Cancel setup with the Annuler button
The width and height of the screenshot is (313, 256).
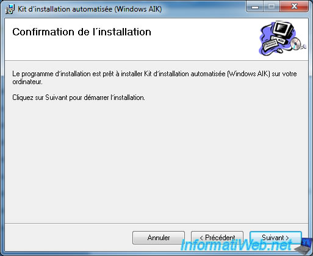tap(159, 238)
